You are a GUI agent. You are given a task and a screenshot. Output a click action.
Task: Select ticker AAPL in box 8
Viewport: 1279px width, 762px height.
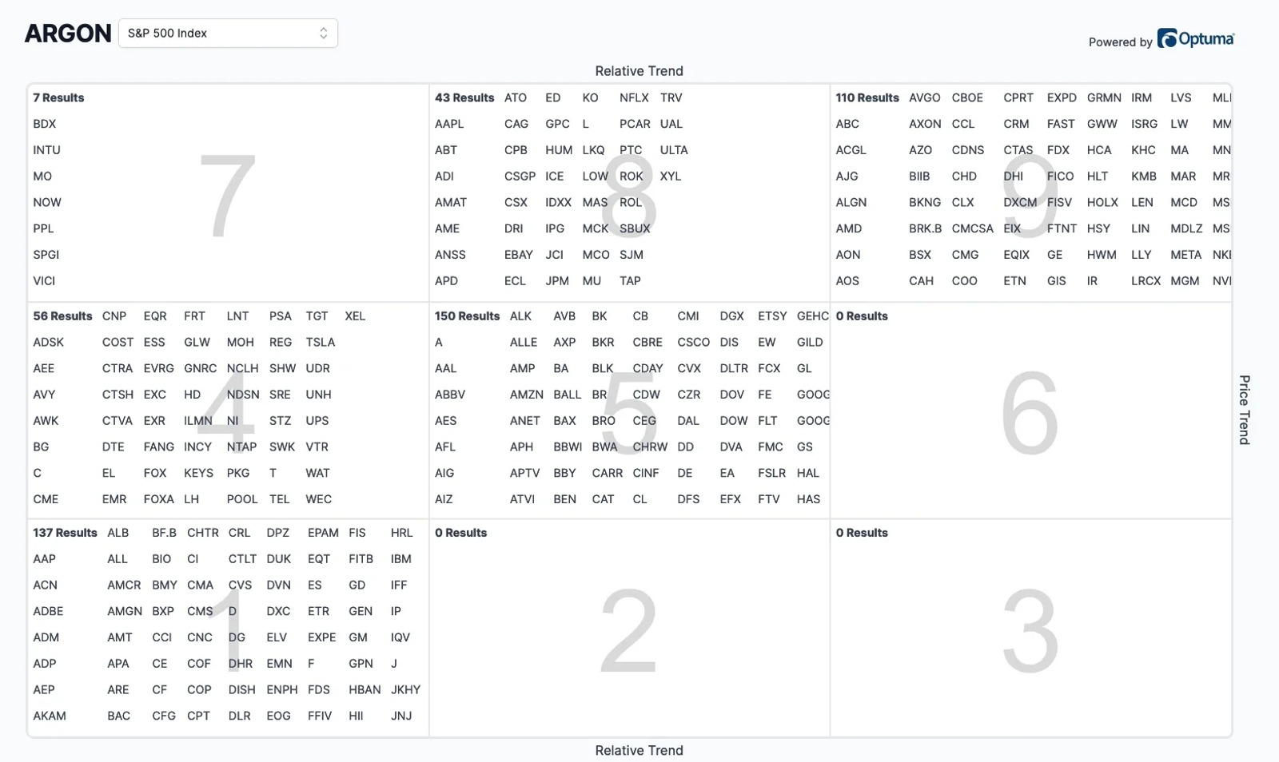pos(449,124)
